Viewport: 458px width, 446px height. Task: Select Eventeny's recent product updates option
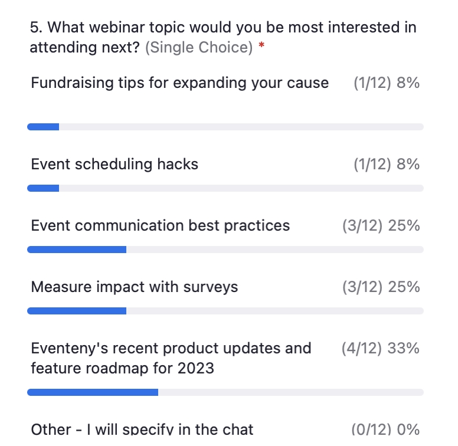(x=171, y=358)
